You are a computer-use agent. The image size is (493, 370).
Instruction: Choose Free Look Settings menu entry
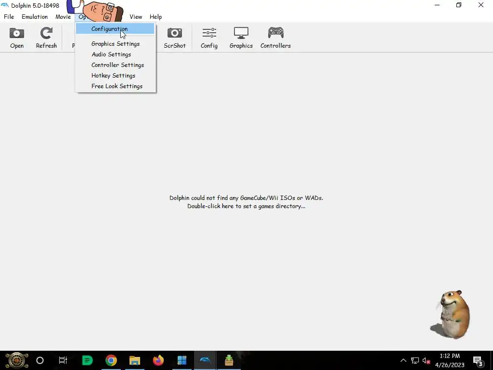tap(115, 86)
